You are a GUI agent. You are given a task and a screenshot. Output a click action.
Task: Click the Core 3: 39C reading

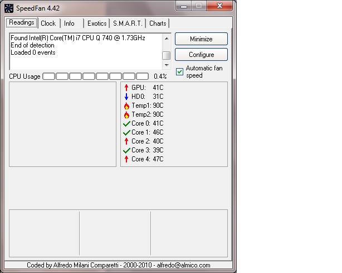[x=147, y=150]
